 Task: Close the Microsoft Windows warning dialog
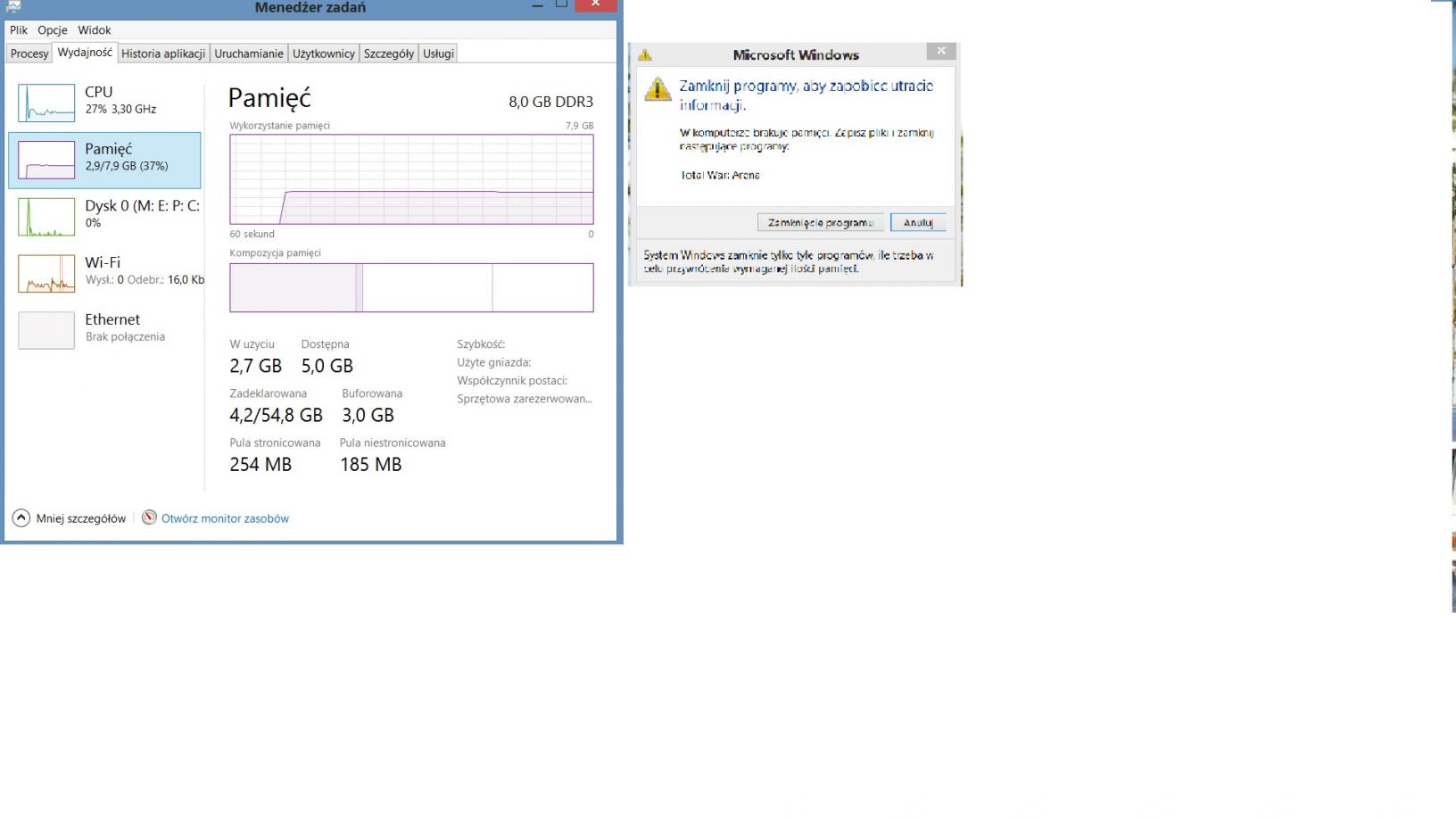940,52
